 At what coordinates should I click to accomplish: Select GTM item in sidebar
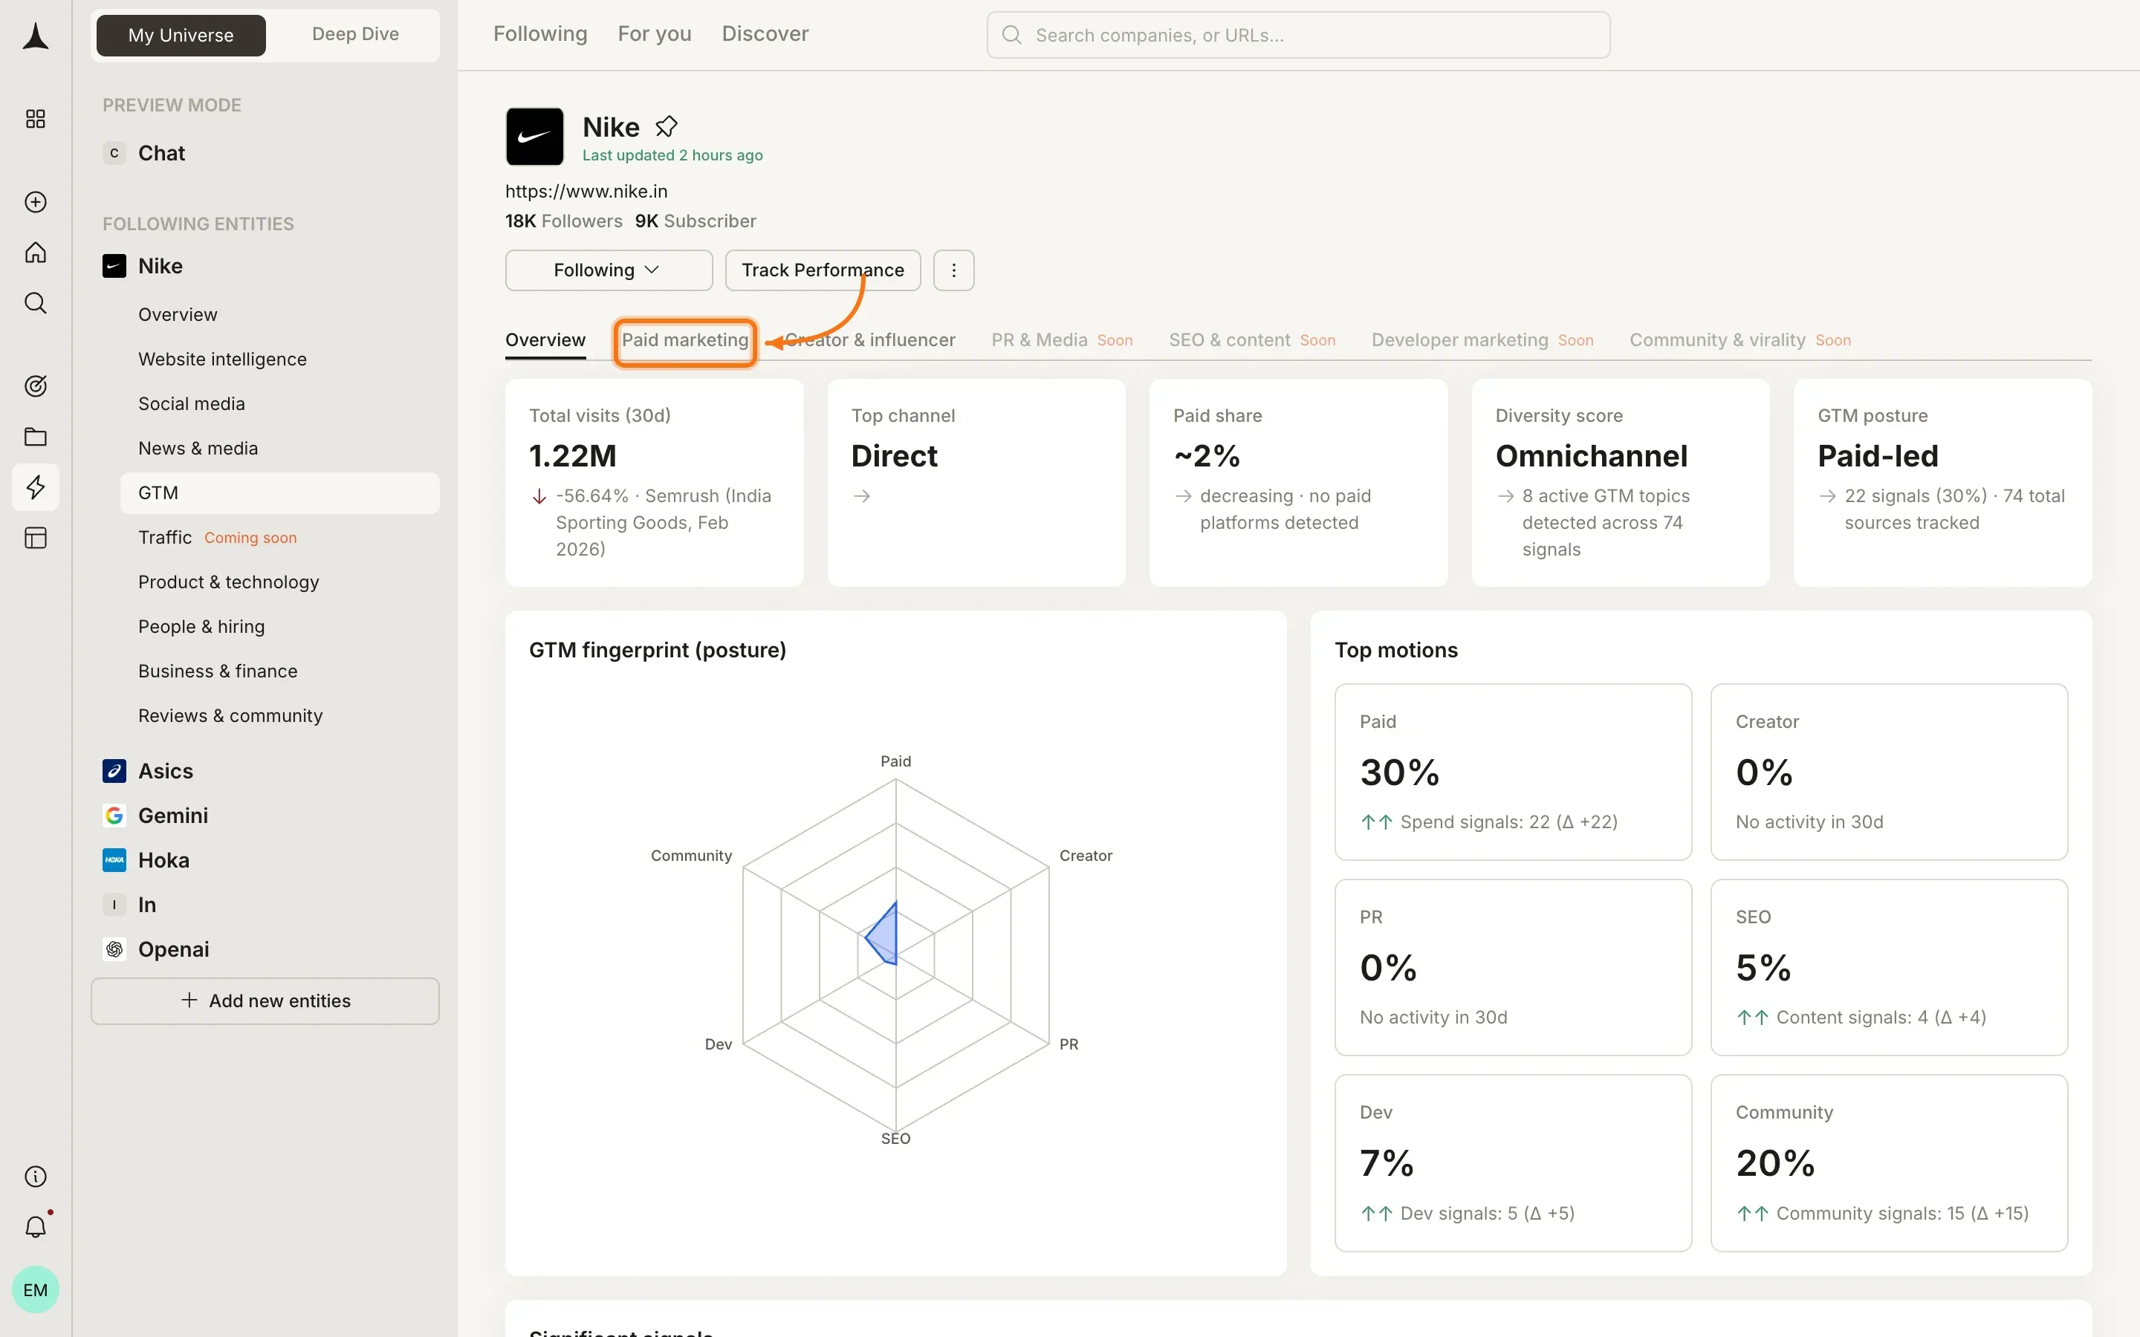pos(279,492)
